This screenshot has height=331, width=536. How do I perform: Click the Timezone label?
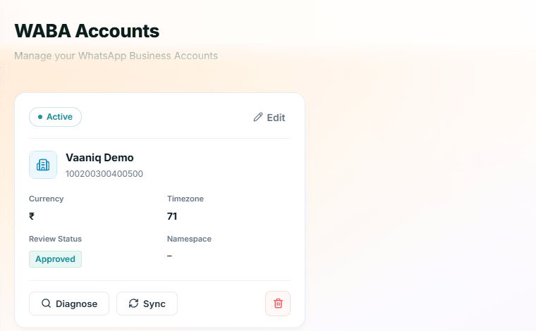click(x=185, y=199)
